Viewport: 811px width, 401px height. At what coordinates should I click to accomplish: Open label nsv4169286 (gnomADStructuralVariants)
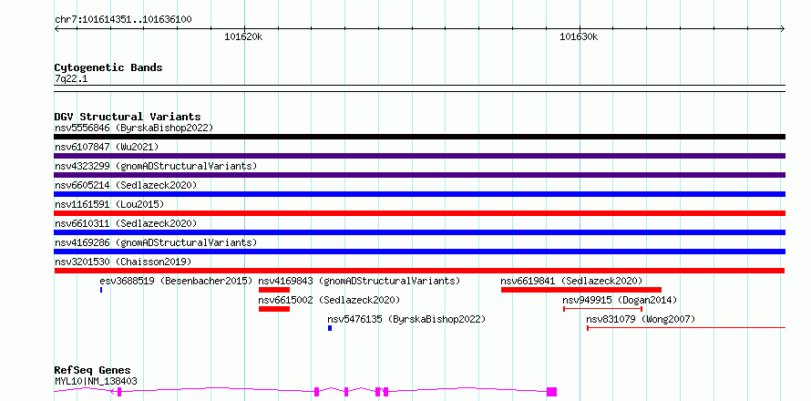click(156, 242)
